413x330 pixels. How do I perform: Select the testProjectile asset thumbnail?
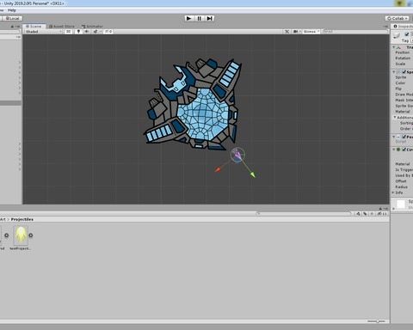pyautogui.click(x=21, y=235)
